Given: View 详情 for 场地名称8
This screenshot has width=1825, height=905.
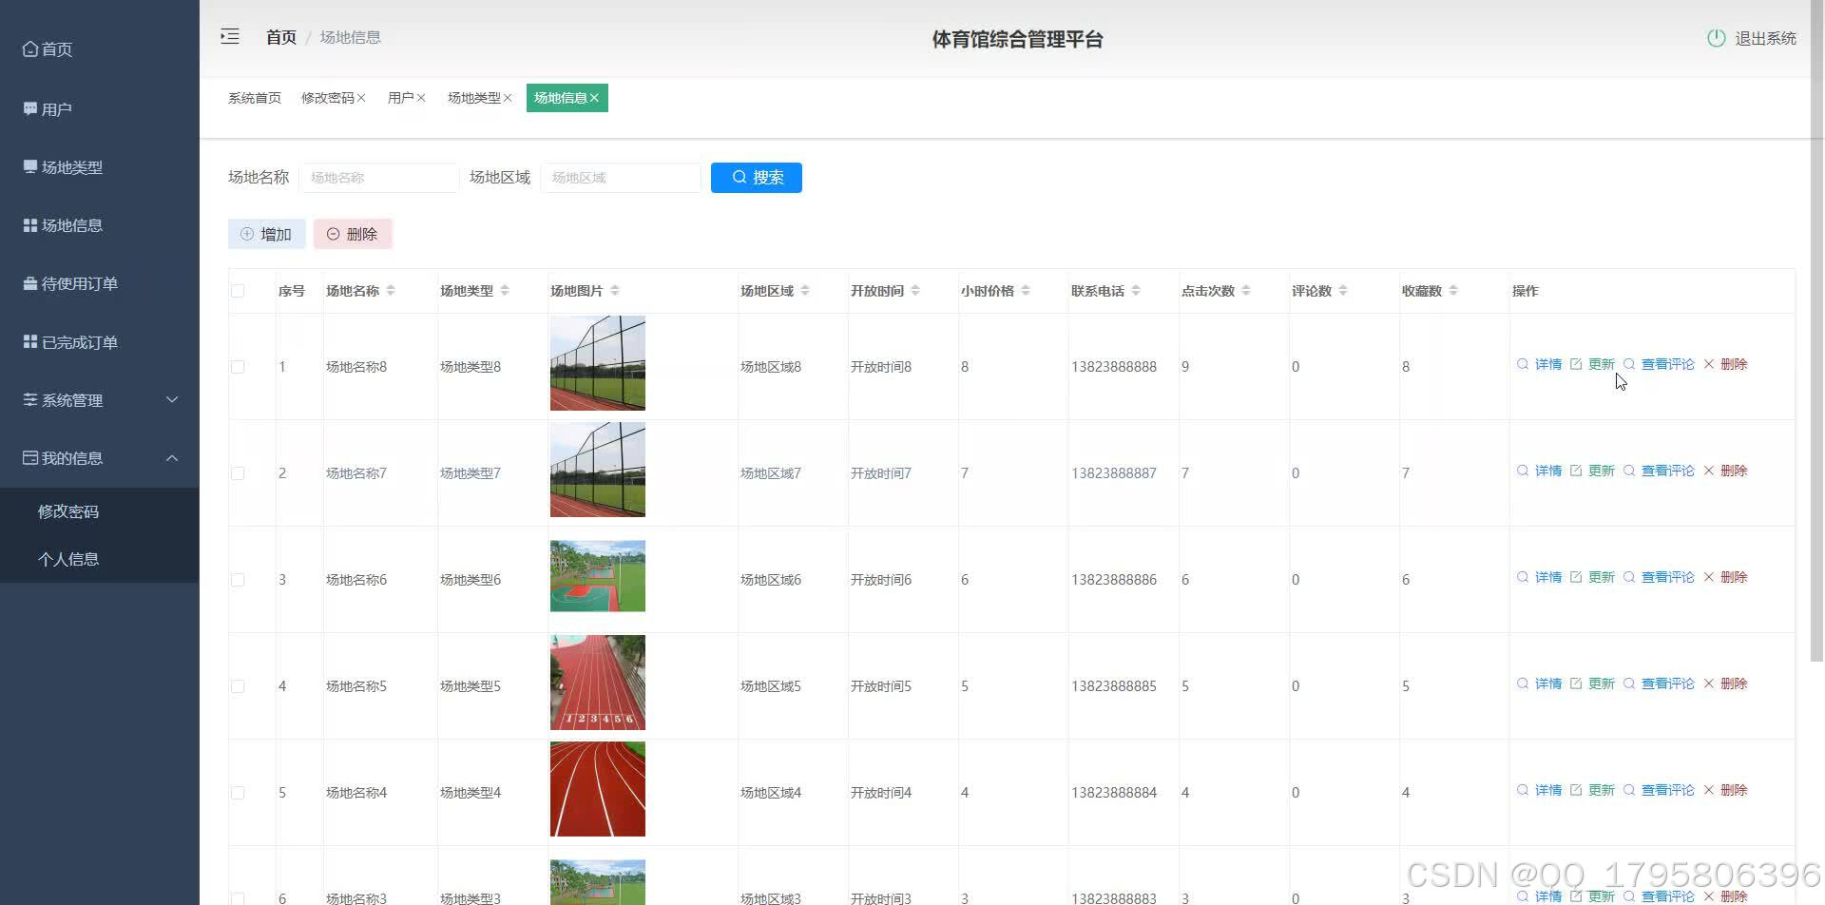Looking at the screenshot, I should [1539, 364].
